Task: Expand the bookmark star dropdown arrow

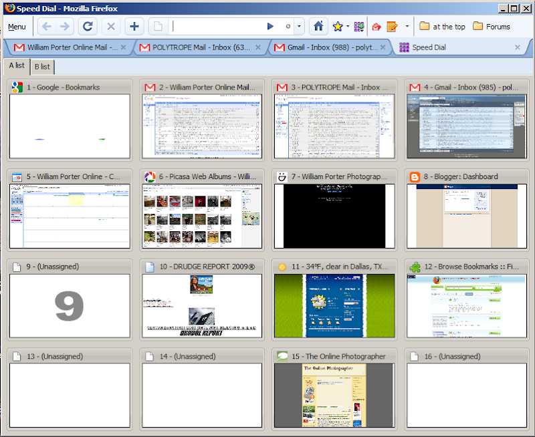Action: tap(348, 27)
